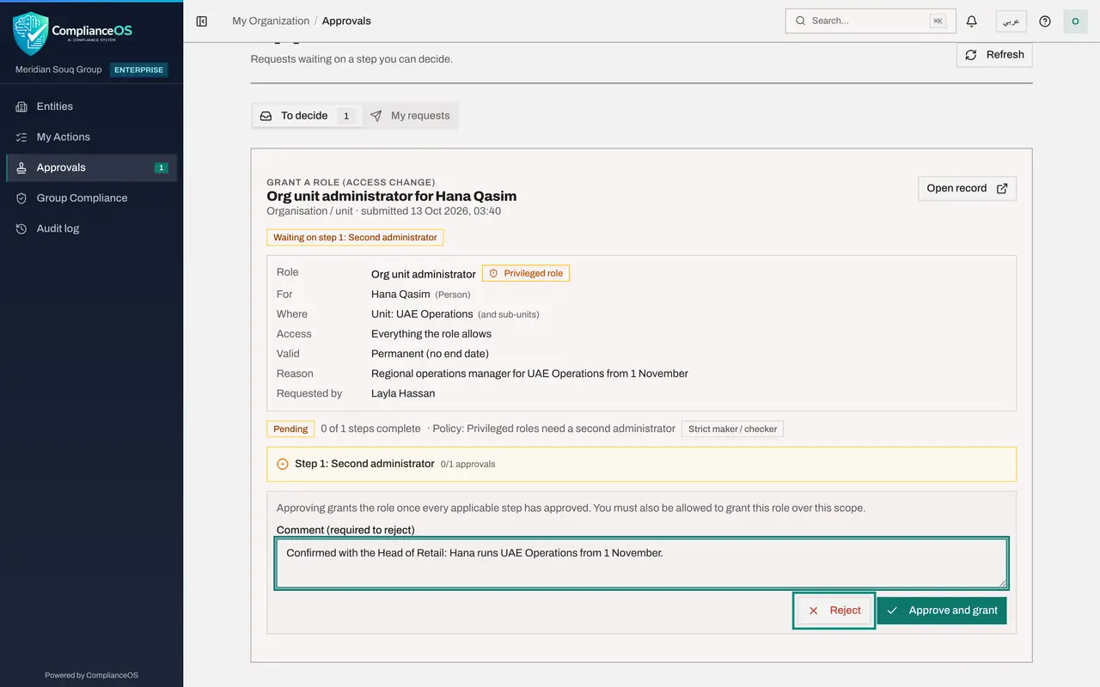1100x687 pixels.
Task: Click the Approvals count badge in sidebar
Action: [x=161, y=167]
